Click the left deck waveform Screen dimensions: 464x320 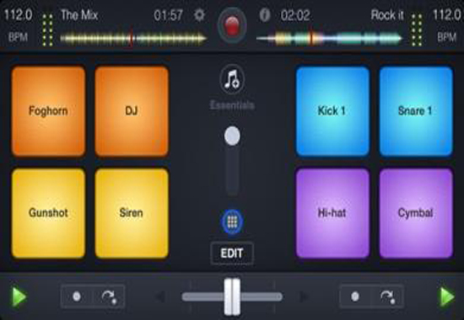point(133,39)
